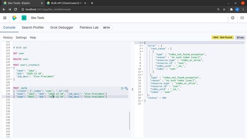The height and width of the screenshot is (139, 247).
Task: Open a new browser tab
Action: [x=92, y=3]
